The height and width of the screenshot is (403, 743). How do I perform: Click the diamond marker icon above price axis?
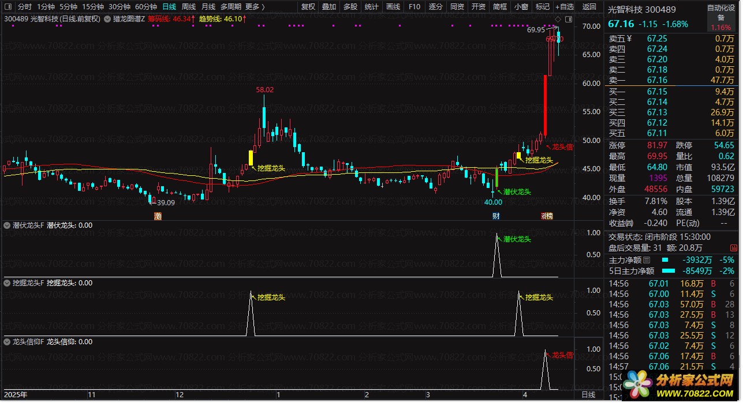pyautogui.click(x=558, y=19)
